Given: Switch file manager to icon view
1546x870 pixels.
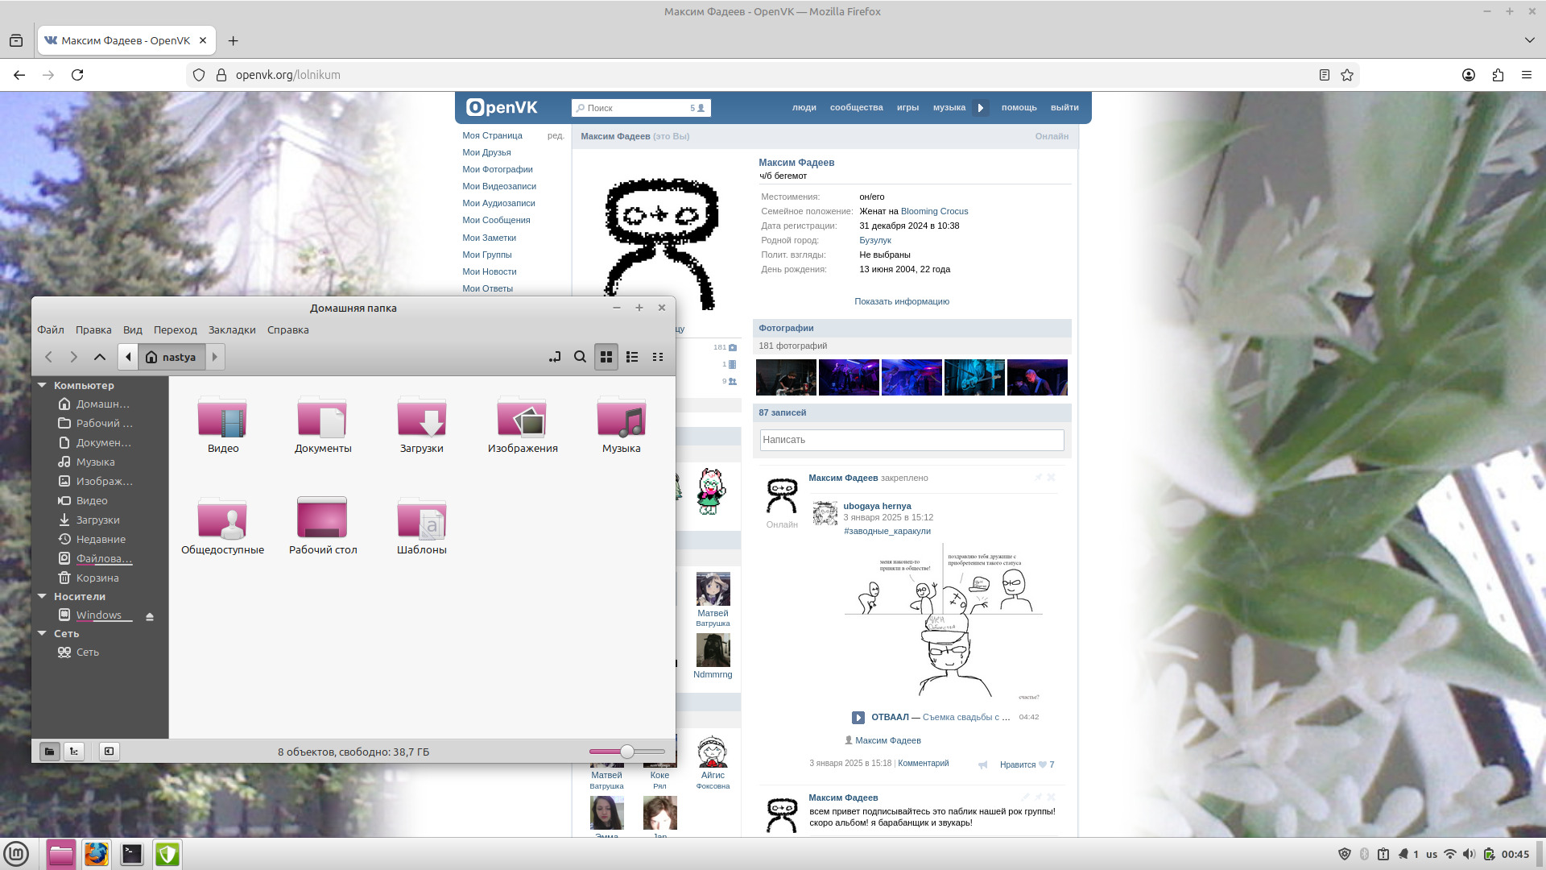Looking at the screenshot, I should [606, 357].
